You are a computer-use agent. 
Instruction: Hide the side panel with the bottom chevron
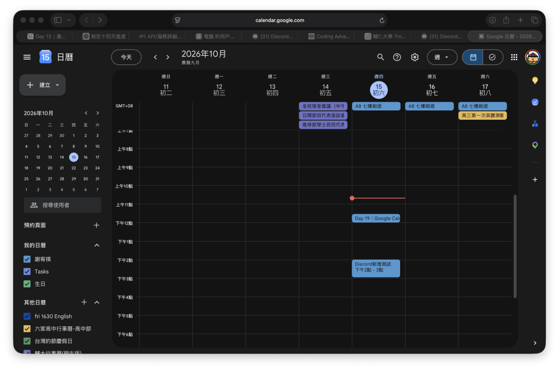[x=535, y=343]
